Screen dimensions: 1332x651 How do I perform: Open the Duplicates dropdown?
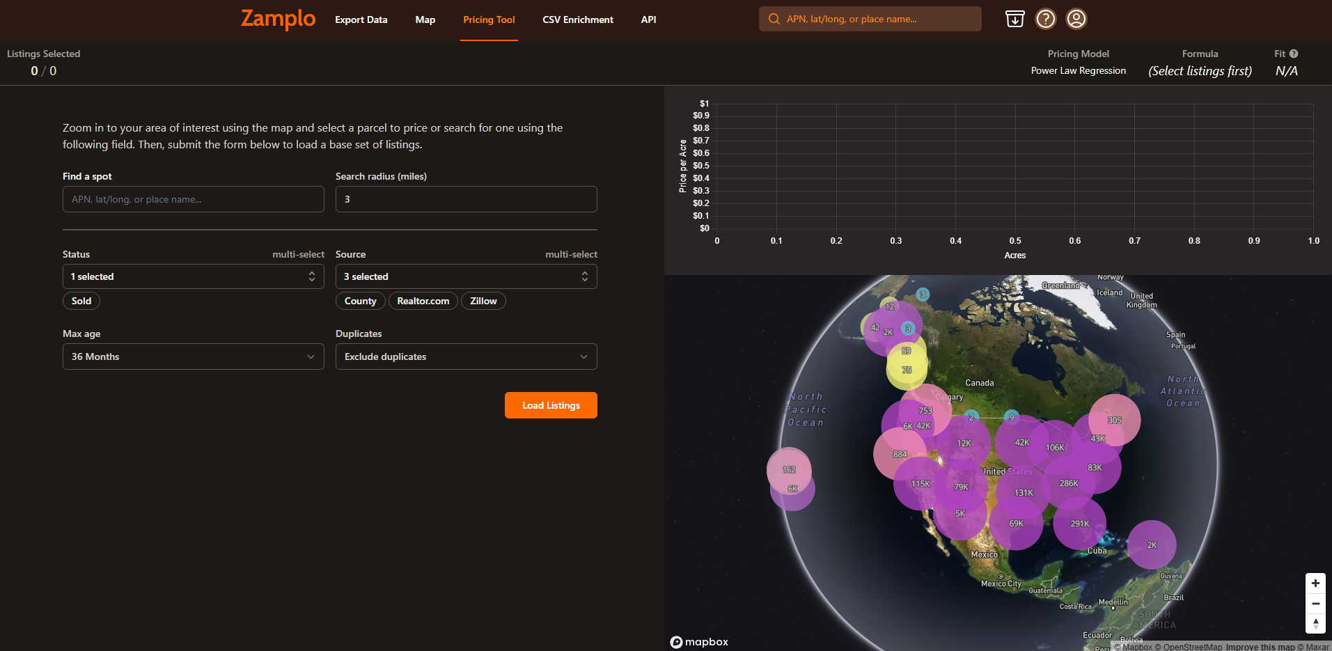pyautogui.click(x=466, y=356)
